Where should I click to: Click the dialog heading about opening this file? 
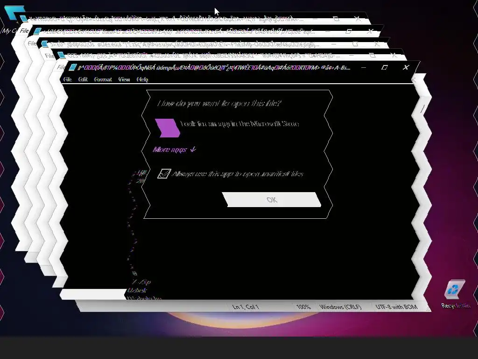tap(219, 103)
